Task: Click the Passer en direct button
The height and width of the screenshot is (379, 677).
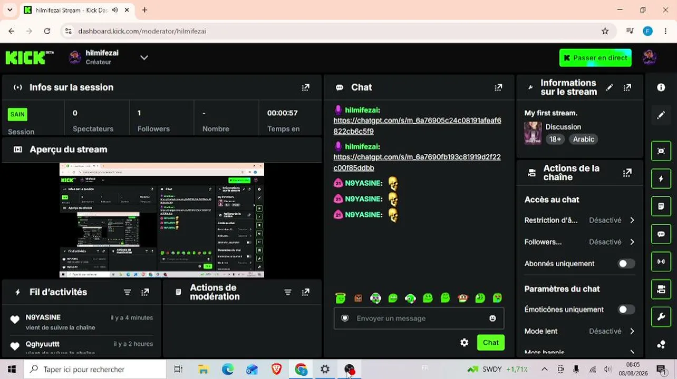Action: [595, 58]
